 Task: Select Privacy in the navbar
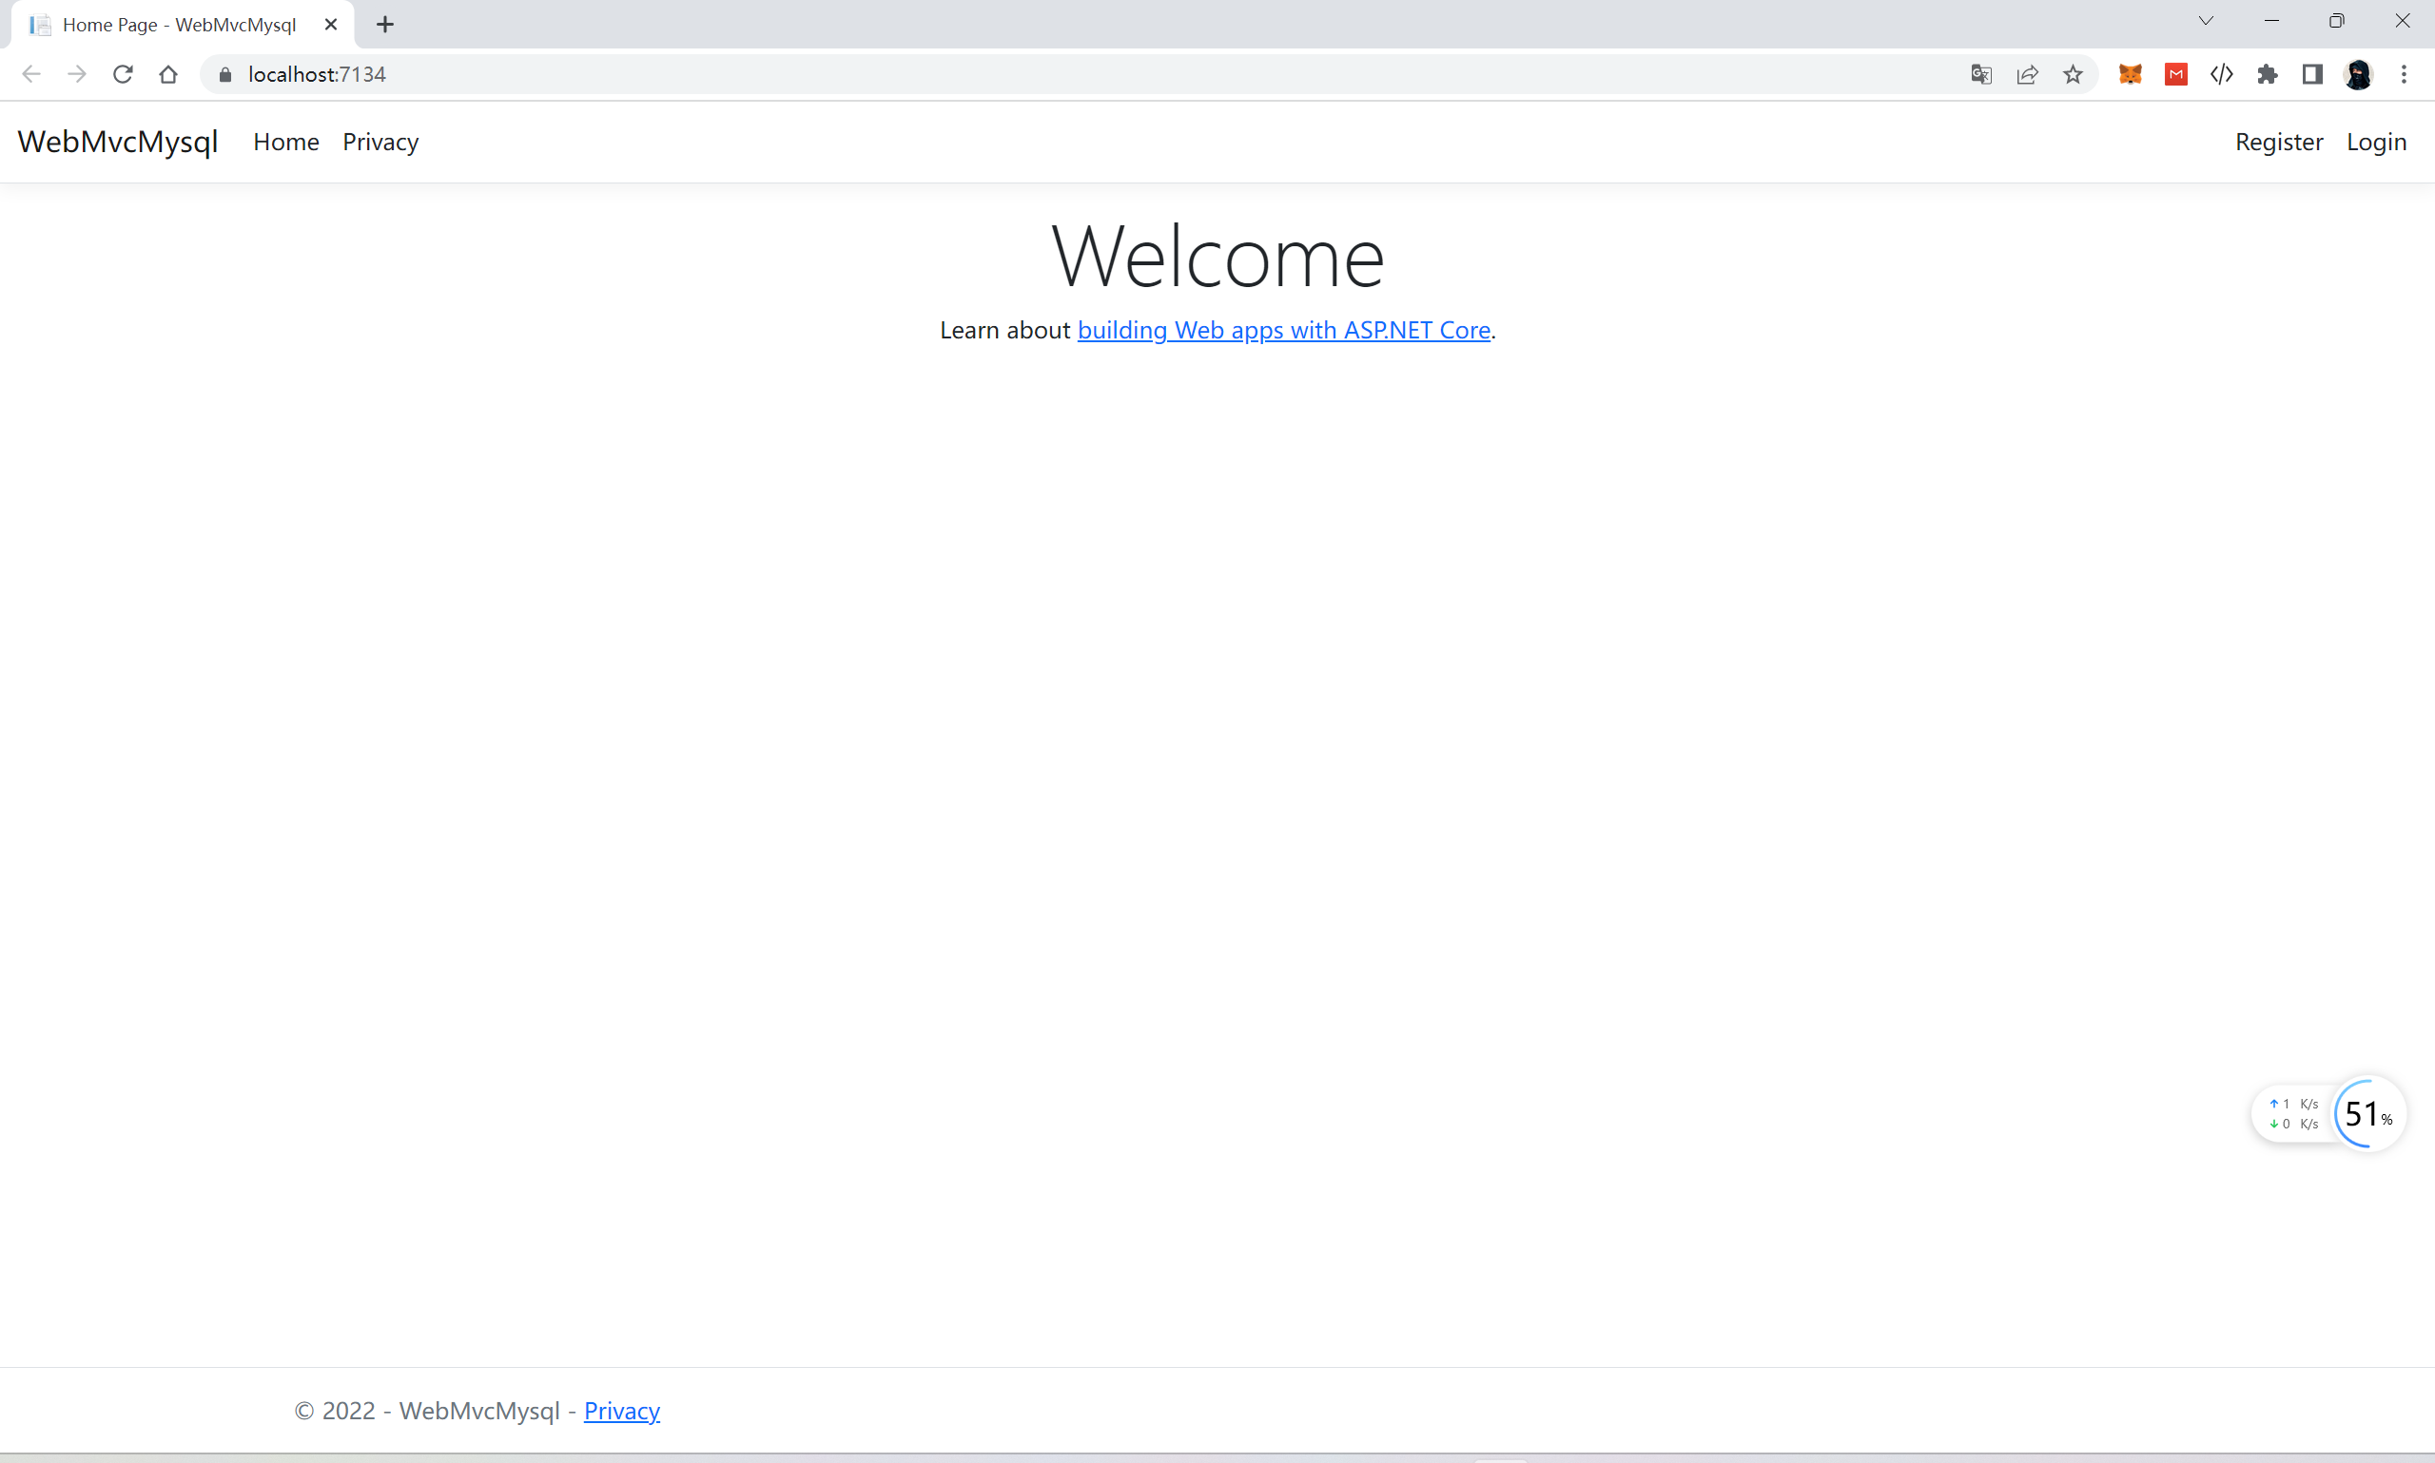coord(380,142)
